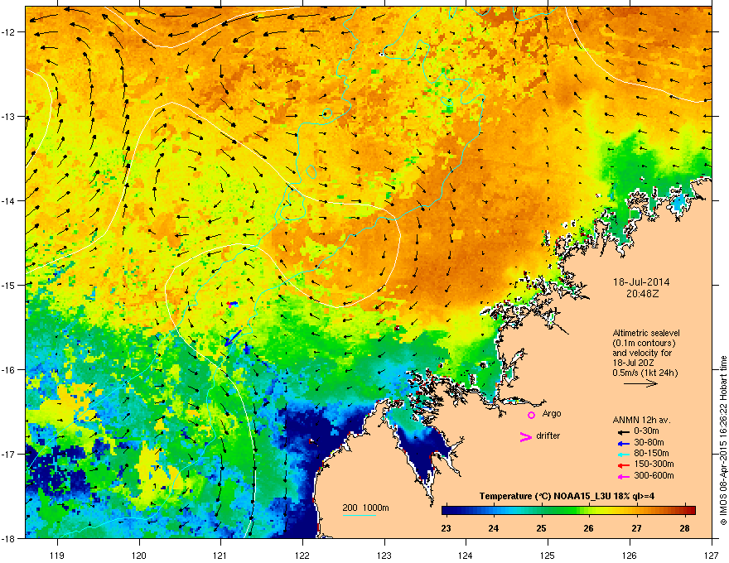
Task: Click the colorbar tick label 24
Action: pyautogui.click(x=494, y=528)
